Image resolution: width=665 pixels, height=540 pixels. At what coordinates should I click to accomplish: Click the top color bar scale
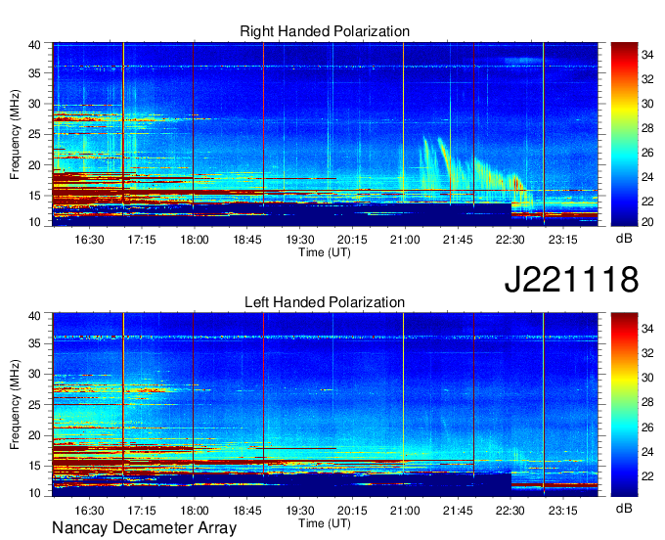[624, 134]
